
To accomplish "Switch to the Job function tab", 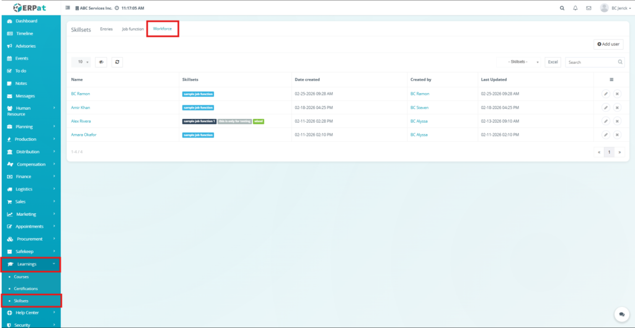I will 133,29.
